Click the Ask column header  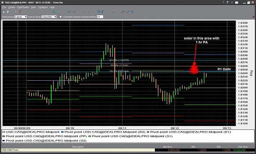coord(219,147)
